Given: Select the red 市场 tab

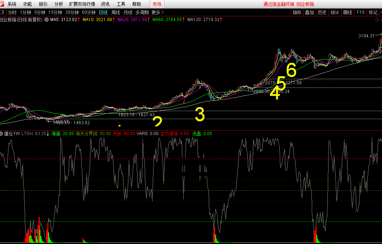Looking at the screenshot, I should pos(157,4).
